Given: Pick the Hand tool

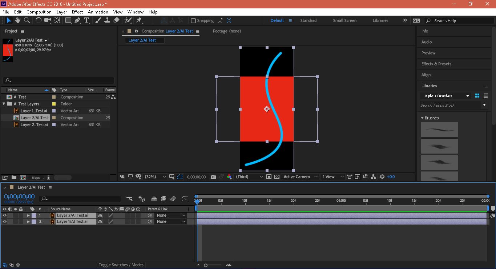Looking at the screenshot, I should pos(17,20).
